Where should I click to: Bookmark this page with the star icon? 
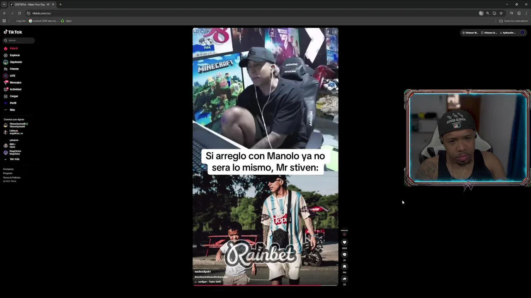point(501,13)
